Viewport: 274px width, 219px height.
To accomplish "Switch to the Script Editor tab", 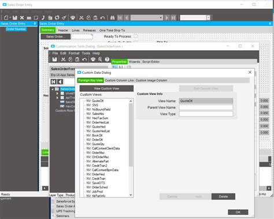I will pos(151,62).
